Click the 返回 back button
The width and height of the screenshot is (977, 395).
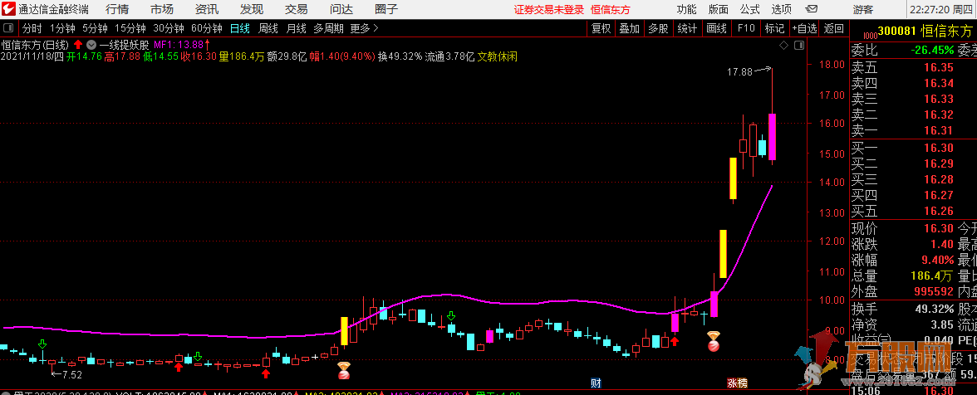(x=834, y=28)
